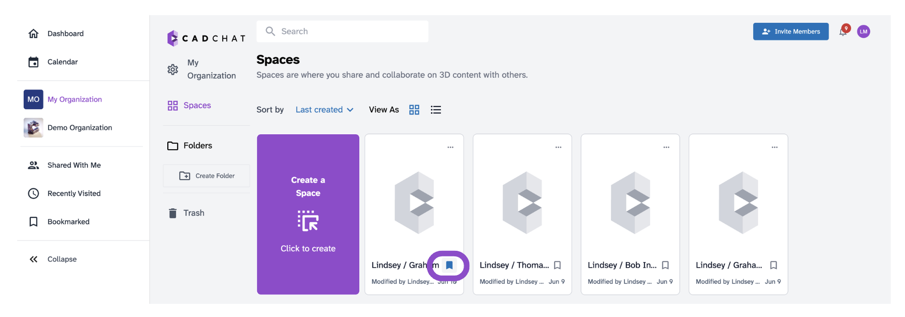Open the Recently Visited clock icon
The width and height of the screenshot is (905, 317).
(x=34, y=193)
